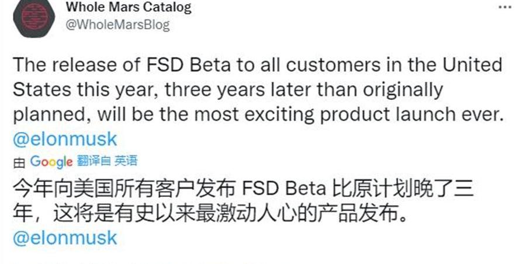Visit the @WholeMarsBlog handle

[117, 25]
